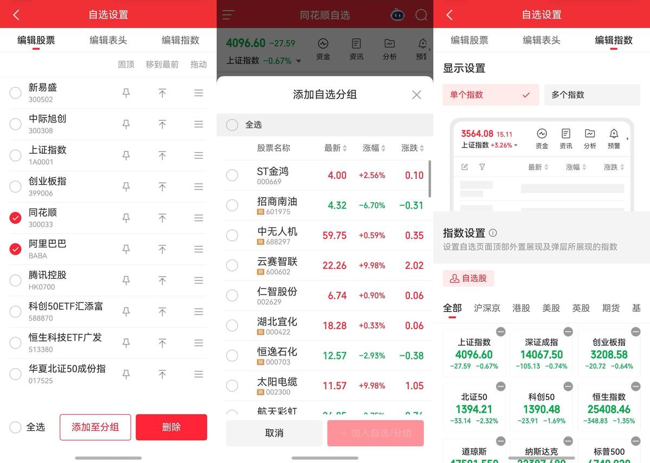Tap 自选股 tag button
650x463 pixels.
pos(469,278)
